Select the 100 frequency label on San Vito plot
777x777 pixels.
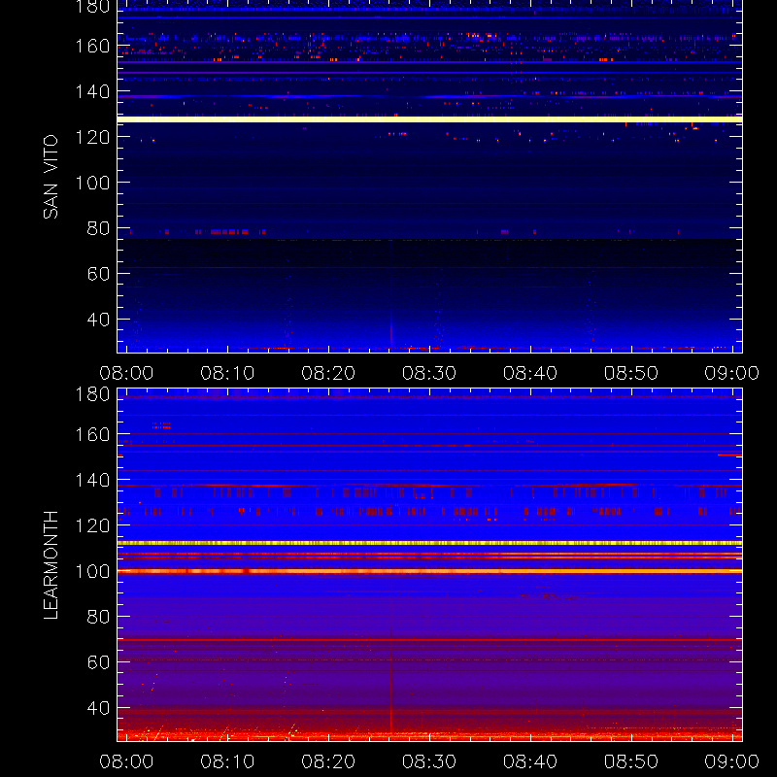(x=92, y=183)
